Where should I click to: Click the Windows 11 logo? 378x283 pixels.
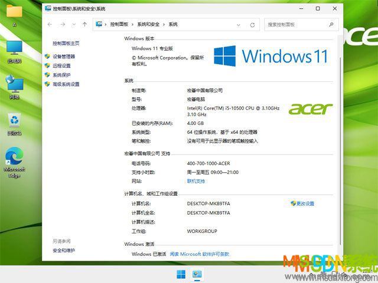(x=271, y=56)
